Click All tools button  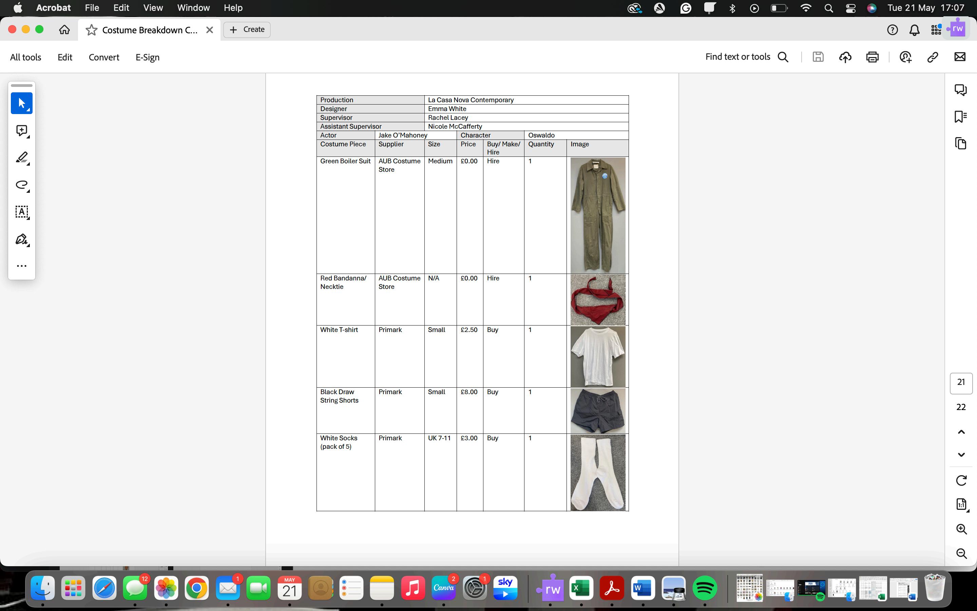[x=25, y=57]
